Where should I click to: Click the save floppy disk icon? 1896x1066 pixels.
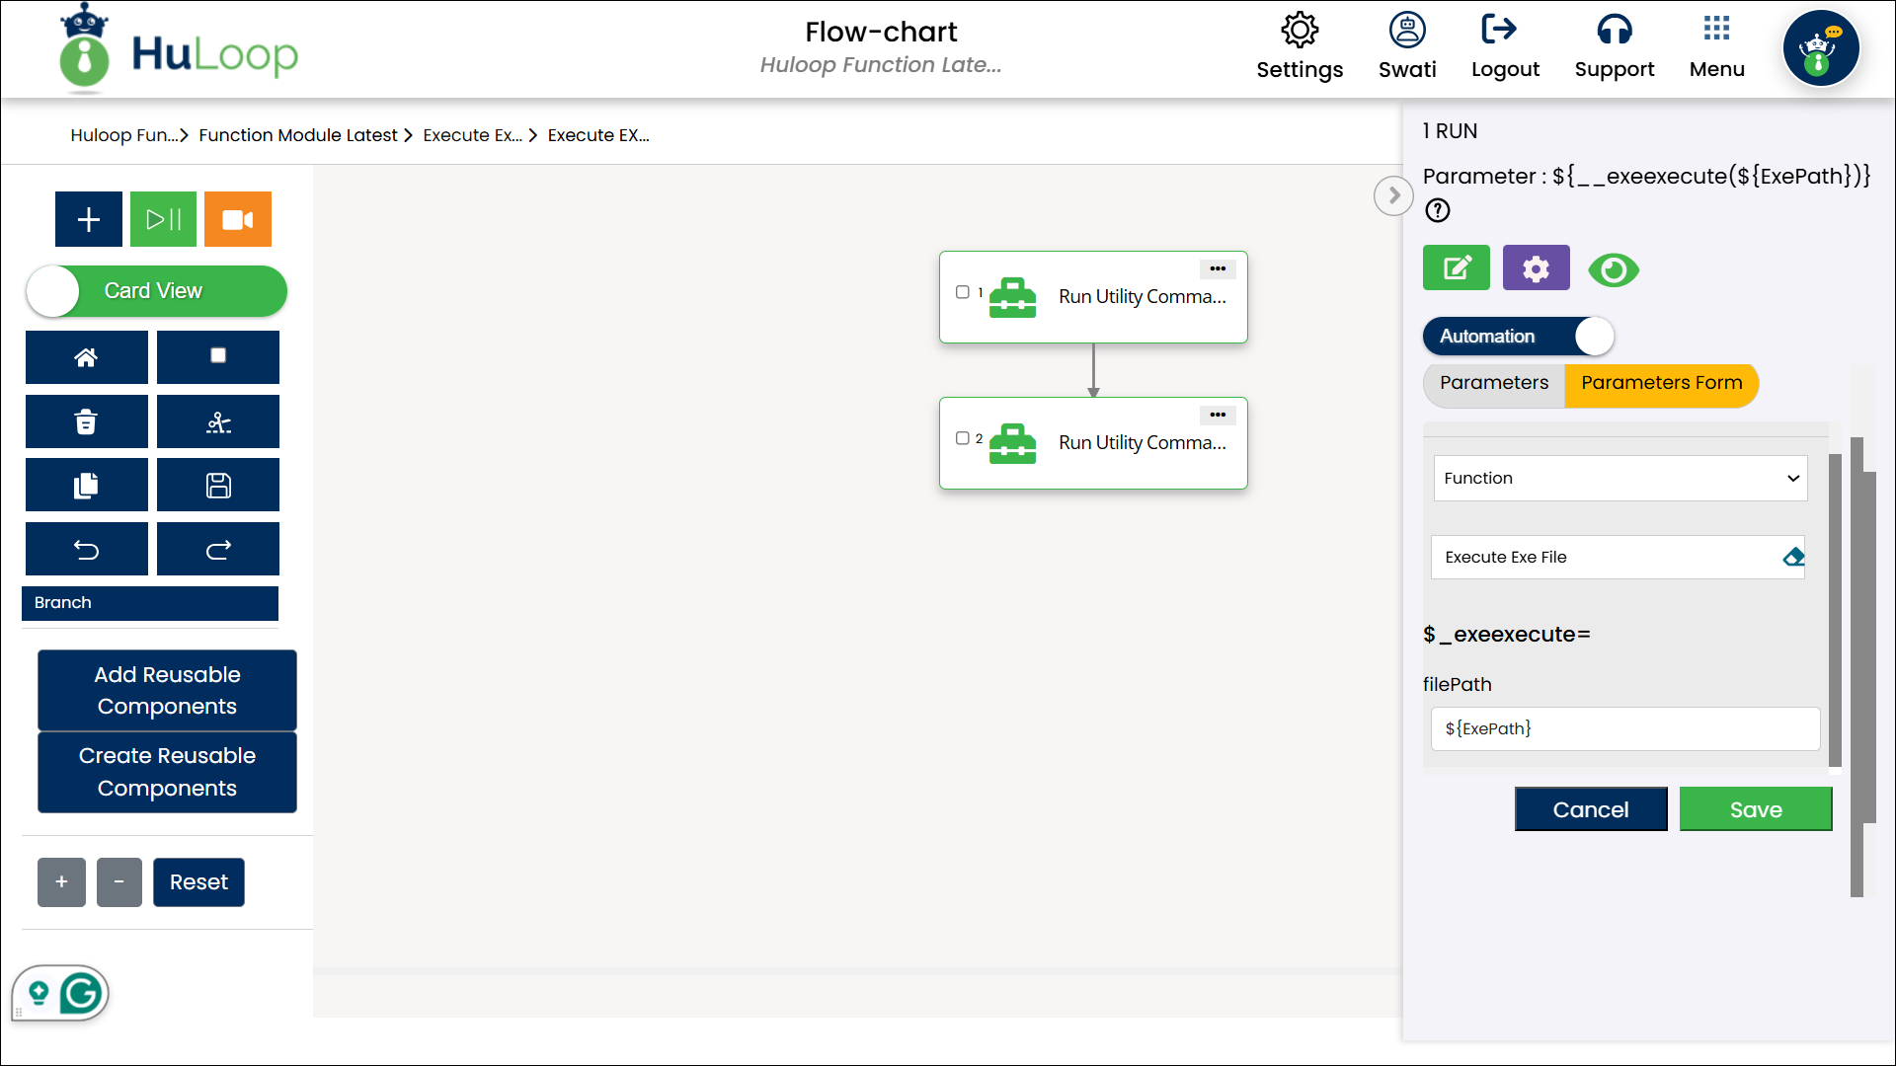pos(218,486)
